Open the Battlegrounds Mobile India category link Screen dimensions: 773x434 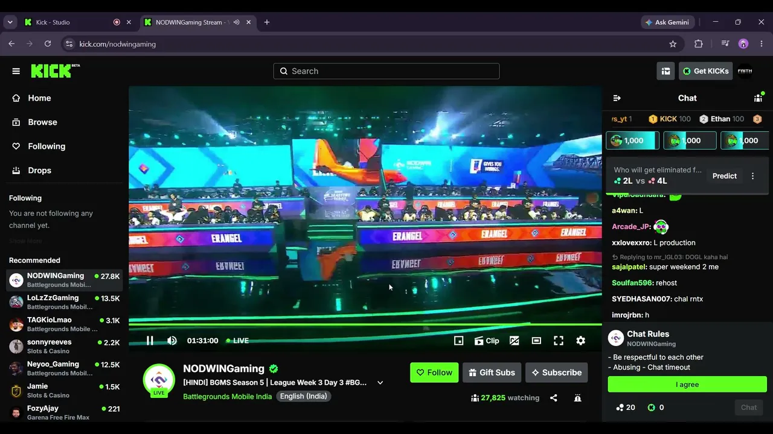click(x=228, y=397)
